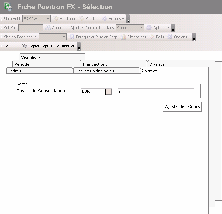Cancel using the Annuler X button
The width and height of the screenshot is (222, 214).
coord(65,46)
